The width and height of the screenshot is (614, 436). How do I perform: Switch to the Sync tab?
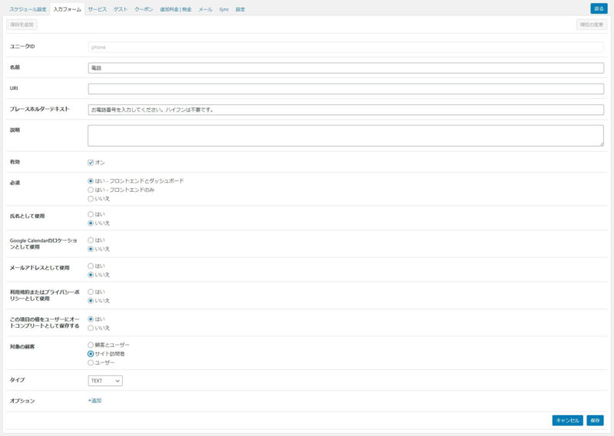(224, 9)
